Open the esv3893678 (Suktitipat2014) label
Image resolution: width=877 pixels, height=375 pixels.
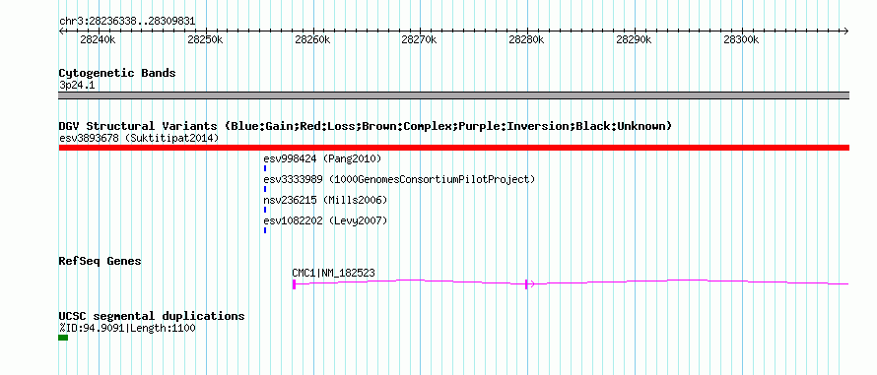point(139,138)
